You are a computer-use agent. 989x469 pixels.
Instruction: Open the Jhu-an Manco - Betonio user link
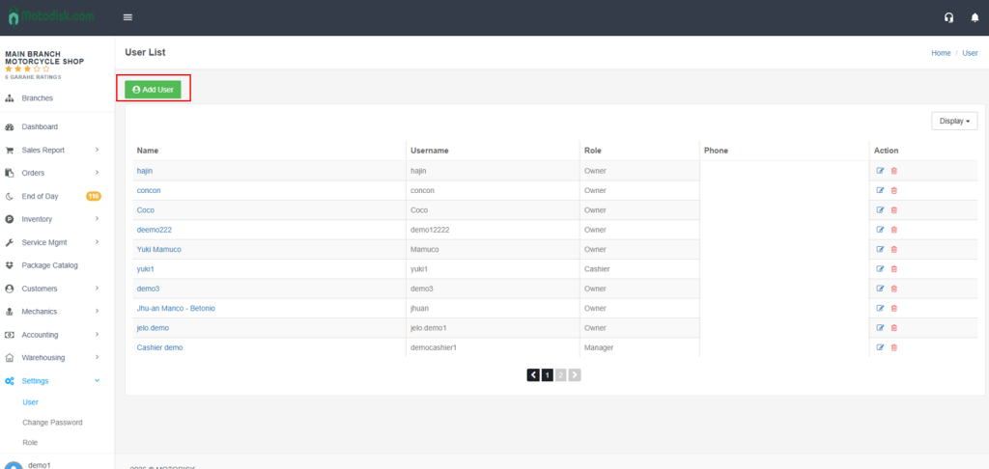176,309
